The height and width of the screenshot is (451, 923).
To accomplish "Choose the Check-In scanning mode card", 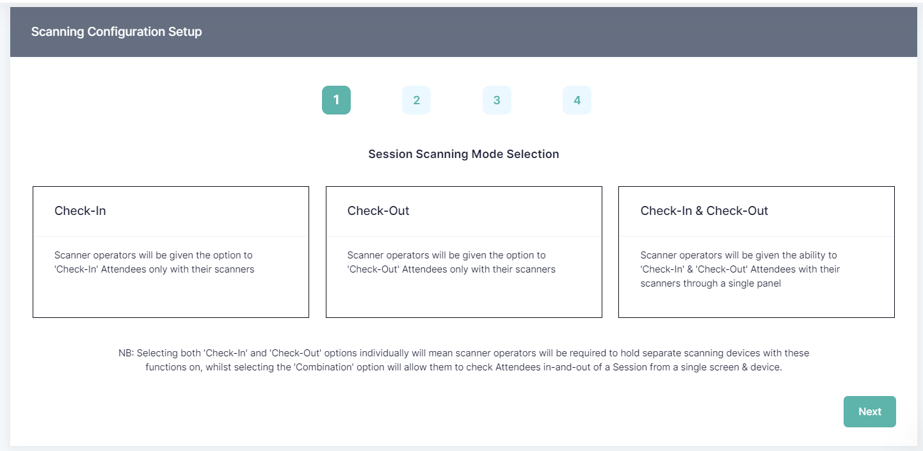I will click(x=171, y=252).
